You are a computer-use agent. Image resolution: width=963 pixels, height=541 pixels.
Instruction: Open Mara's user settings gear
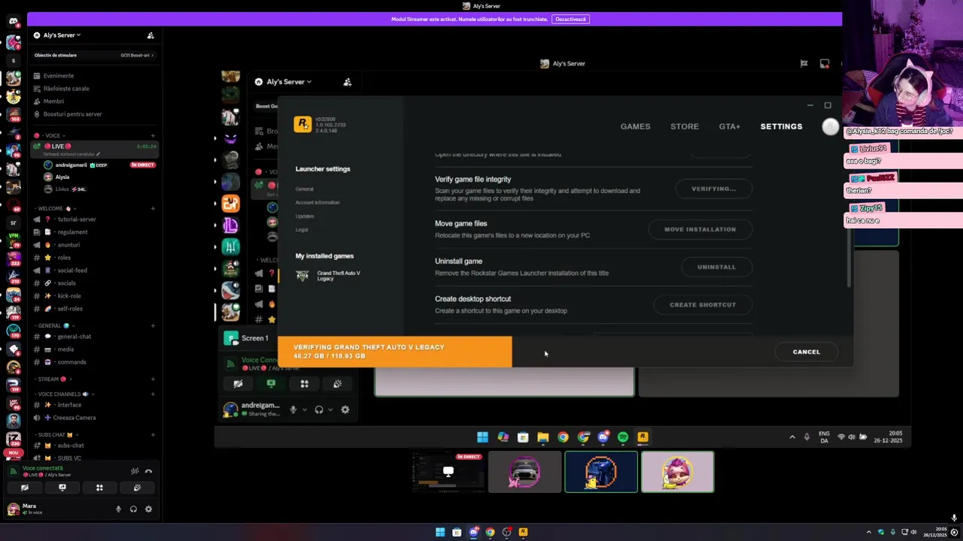pos(148,509)
